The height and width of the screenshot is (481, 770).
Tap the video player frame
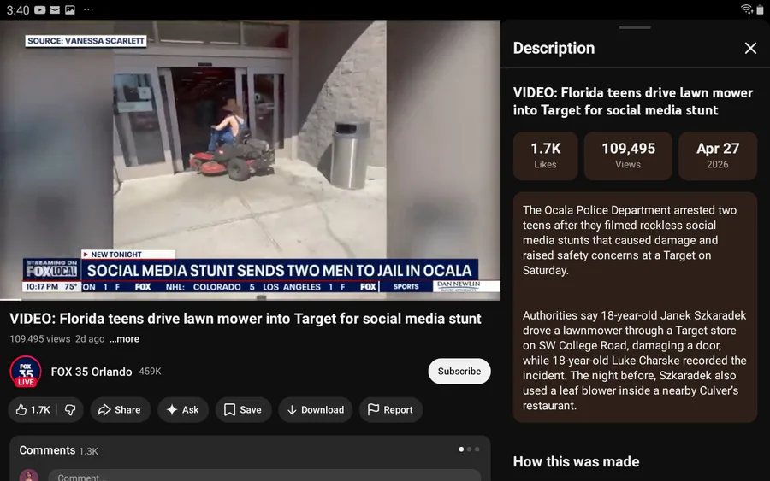pos(250,160)
